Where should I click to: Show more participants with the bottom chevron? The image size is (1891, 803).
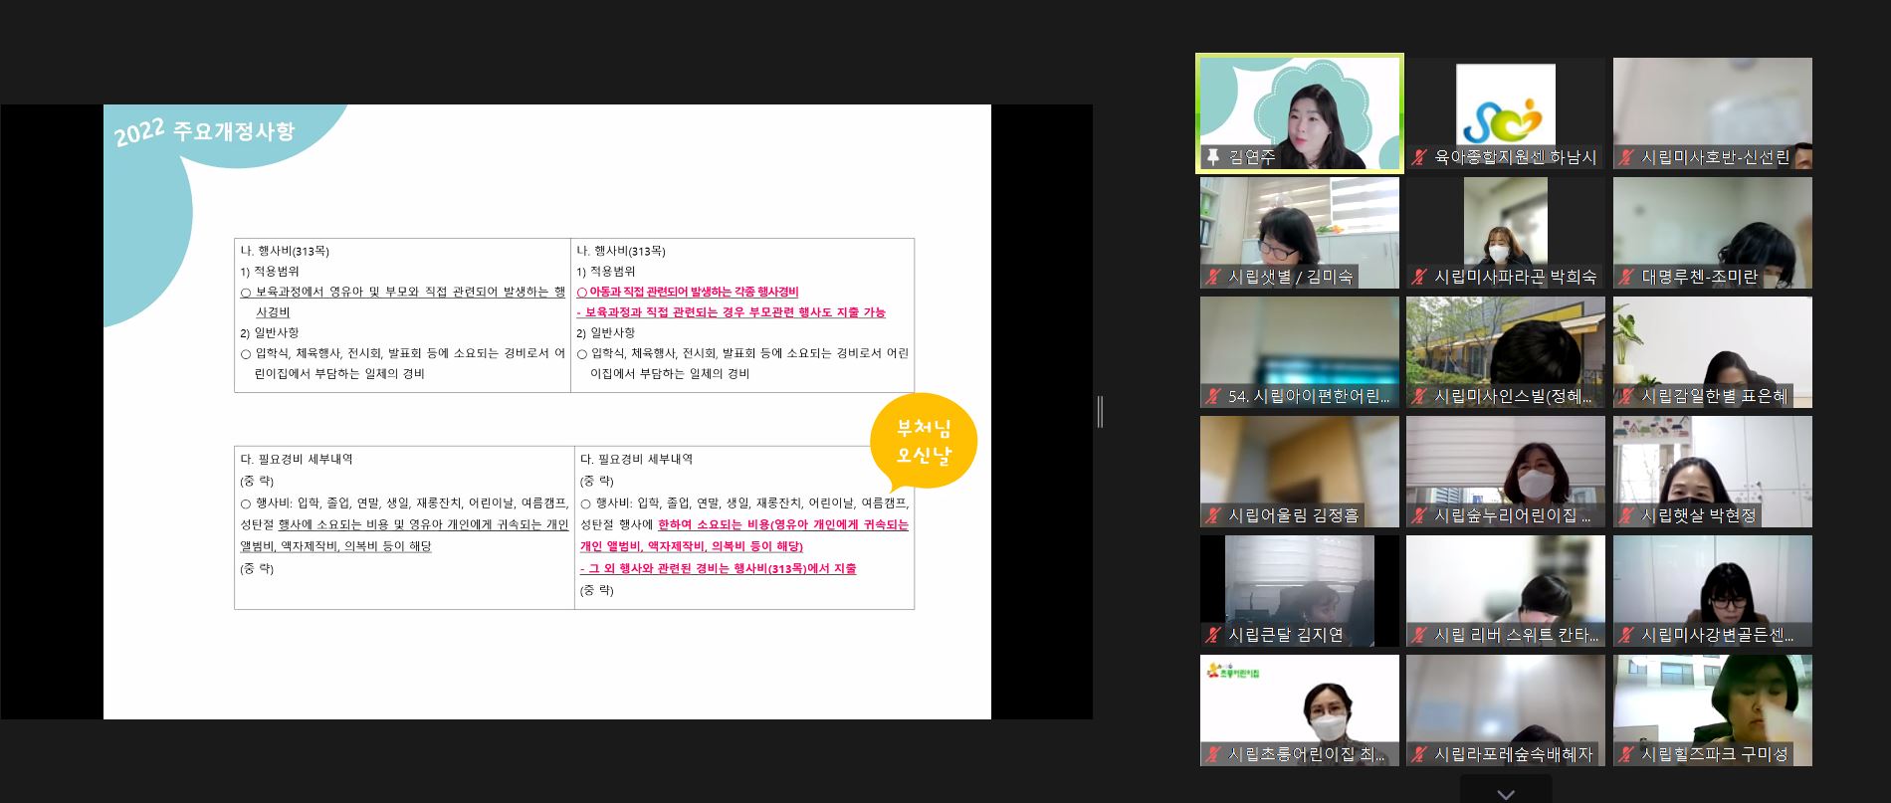point(1506,793)
